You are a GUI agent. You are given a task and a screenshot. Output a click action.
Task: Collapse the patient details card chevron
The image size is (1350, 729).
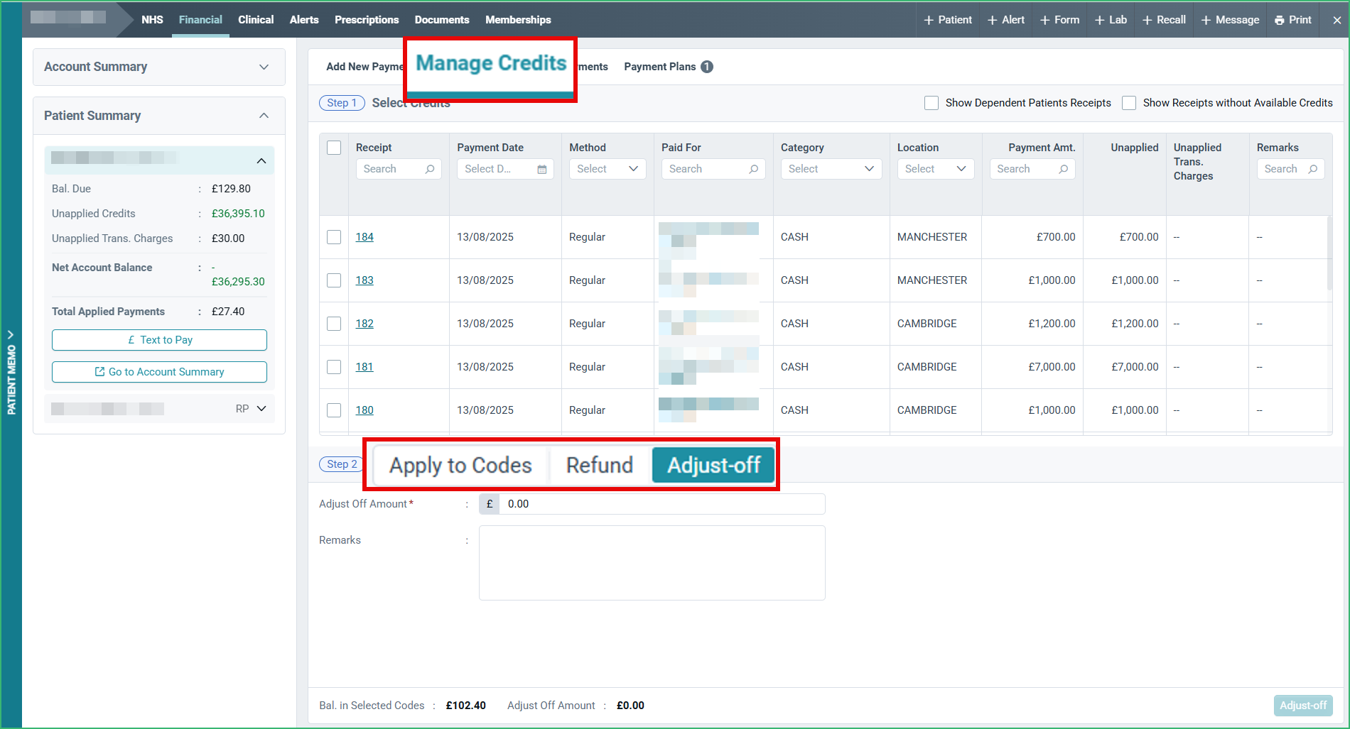[261, 161]
